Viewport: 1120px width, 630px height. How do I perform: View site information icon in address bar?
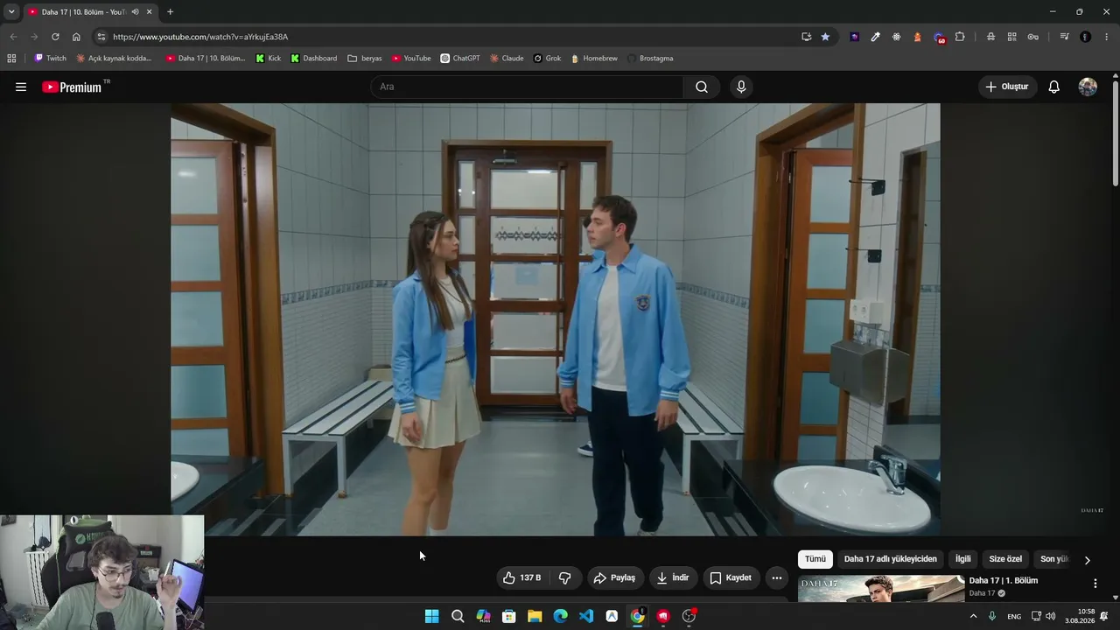[101, 37]
